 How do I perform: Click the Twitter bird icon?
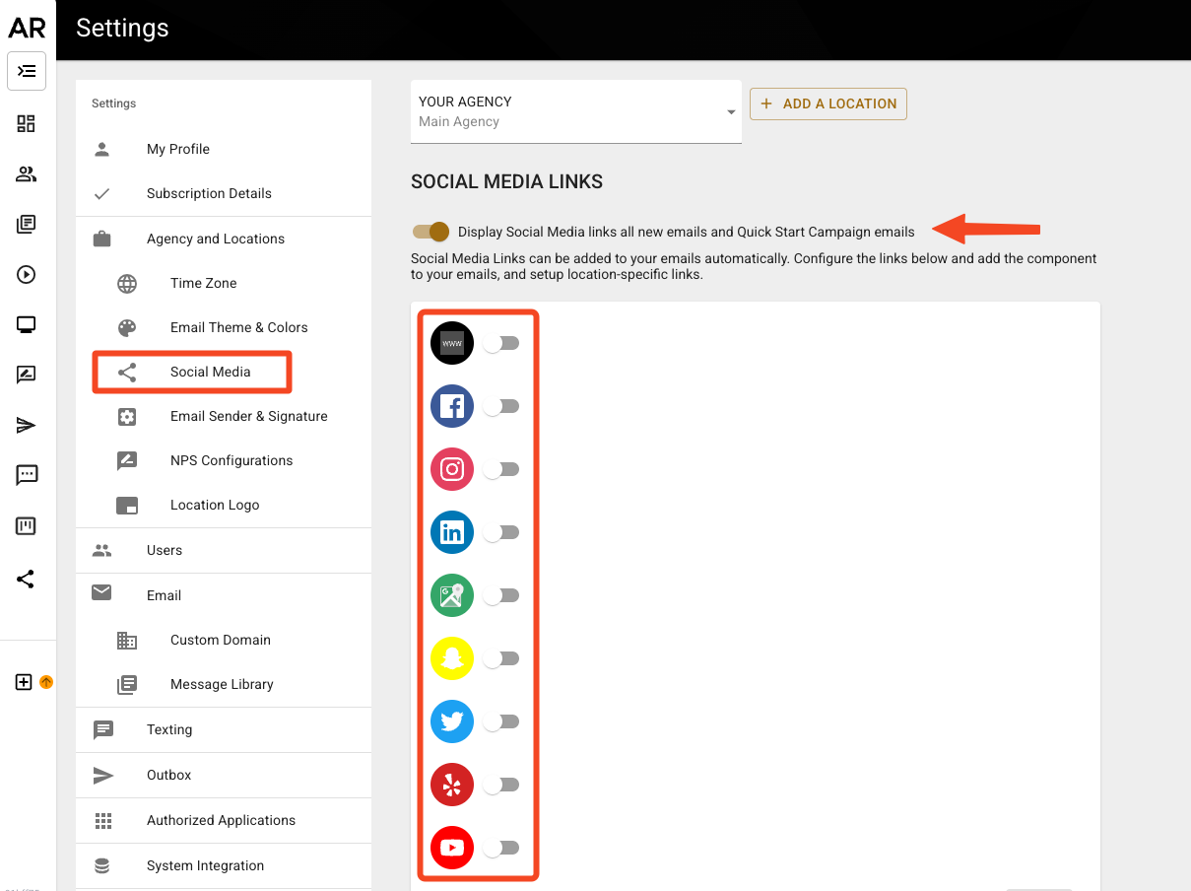click(452, 721)
